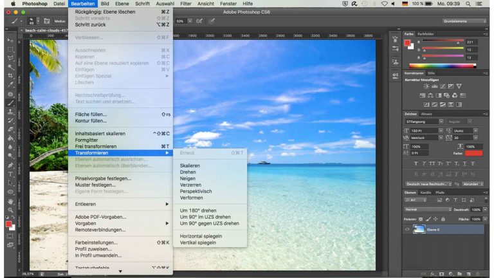Screen dimensions: 494x278
Task: Toggle lock transparent pixels in Fixieren row
Action: (422, 219)
